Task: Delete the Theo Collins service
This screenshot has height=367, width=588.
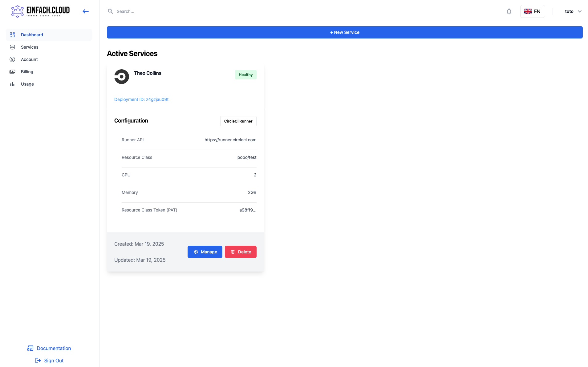Action: 241,252
